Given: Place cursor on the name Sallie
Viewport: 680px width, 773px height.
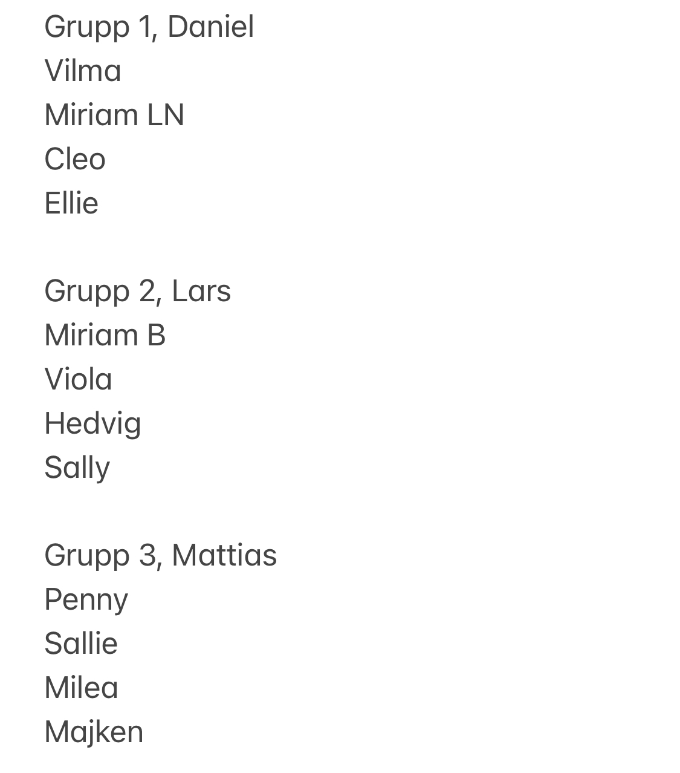Looking at the screenshot, I should tap(81, 644).
